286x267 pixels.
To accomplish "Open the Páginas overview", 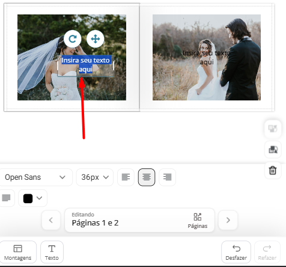I will coord(198,221).
